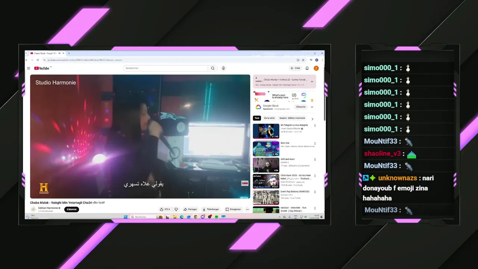Click the S'inscrire button on Google Cloud ad

coord(301,107)
